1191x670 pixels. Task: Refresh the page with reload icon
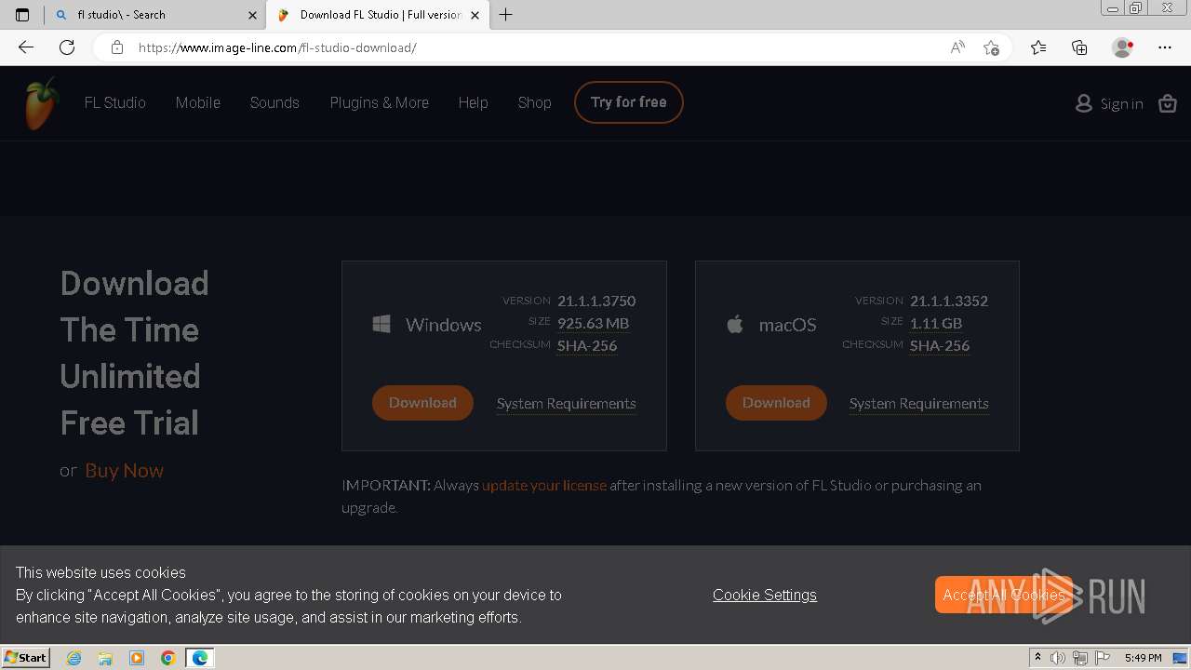point(67,47)
